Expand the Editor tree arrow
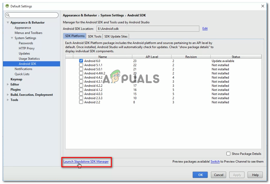Image resolution: width=270 pixels, height=184 pixels. [8, 84]
